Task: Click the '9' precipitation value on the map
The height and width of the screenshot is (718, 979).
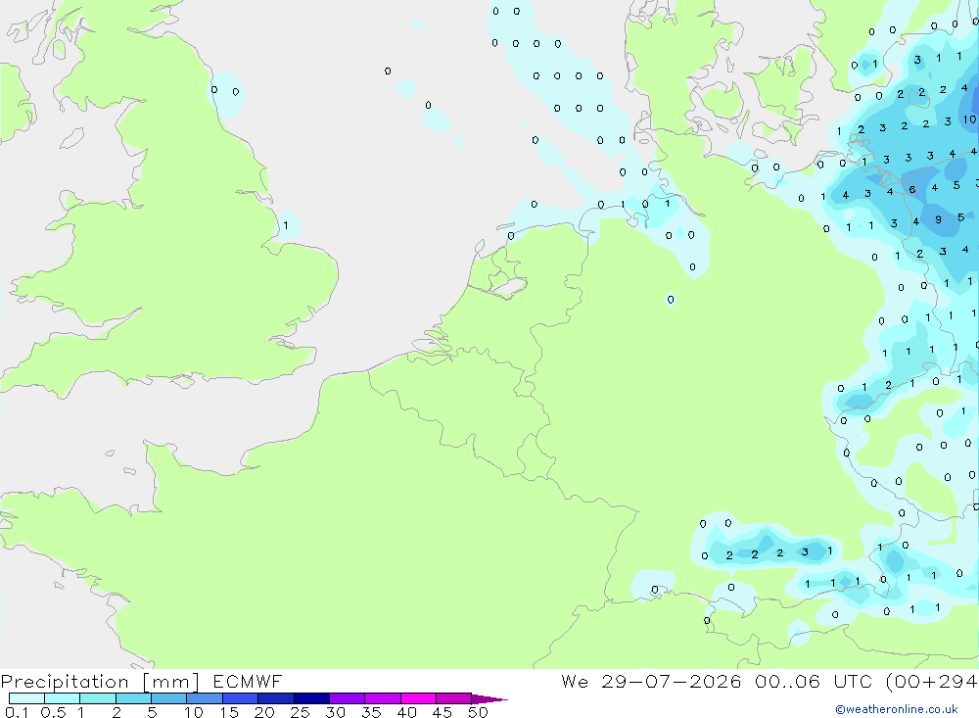Action: pyautogui.click(x=939, y=219)
